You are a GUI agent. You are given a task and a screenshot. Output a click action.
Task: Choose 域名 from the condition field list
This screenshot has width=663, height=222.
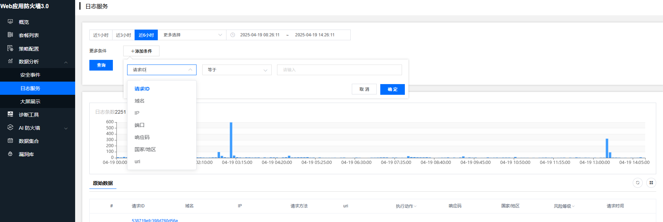coord(140,101)
